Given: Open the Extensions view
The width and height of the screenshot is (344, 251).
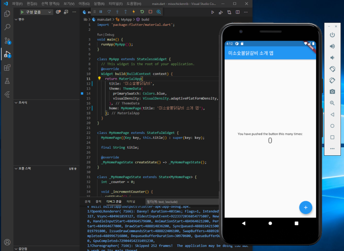Looking at the screenshot, I should 7,68.
